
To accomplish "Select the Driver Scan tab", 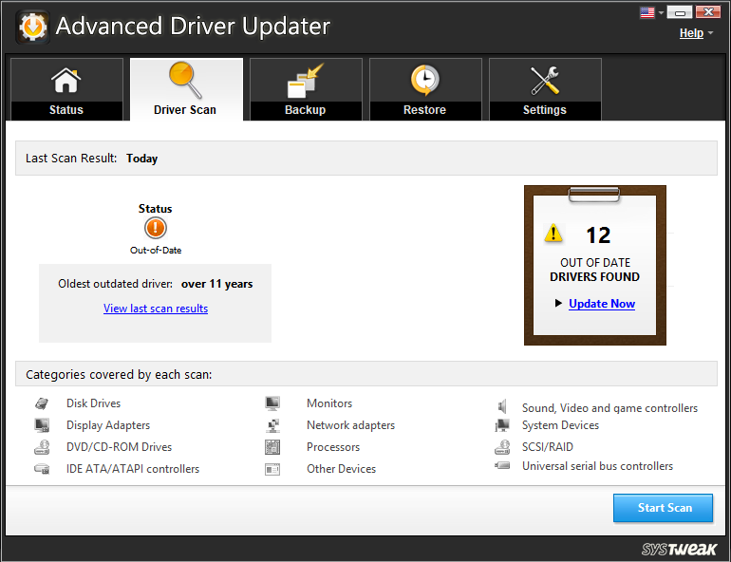I will [x=186, y=89].
